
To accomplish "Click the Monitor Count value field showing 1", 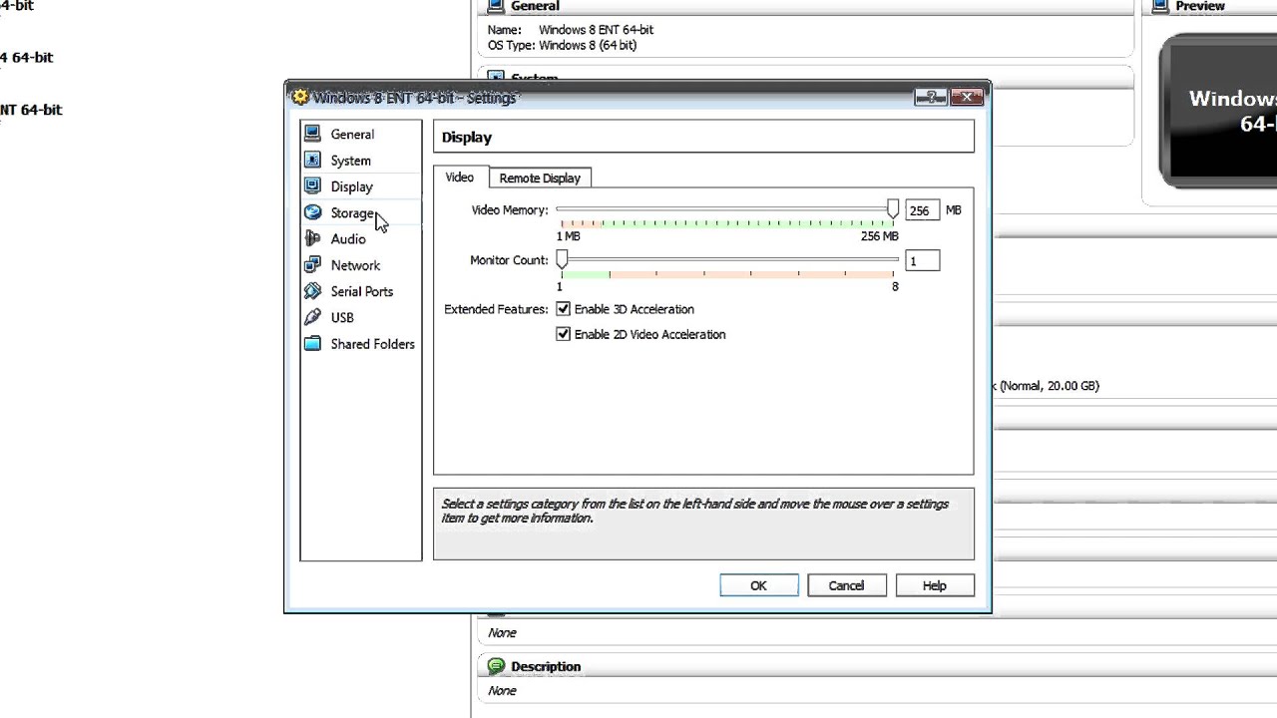I will point(922,260).
